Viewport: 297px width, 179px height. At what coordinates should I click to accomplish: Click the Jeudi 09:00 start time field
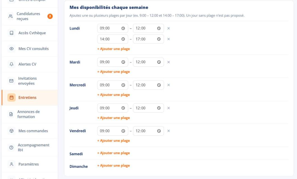[113, 108]
